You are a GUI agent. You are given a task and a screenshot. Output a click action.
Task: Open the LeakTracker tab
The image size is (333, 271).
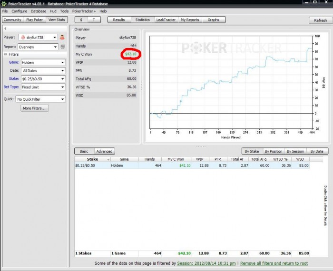coord(166,20)
